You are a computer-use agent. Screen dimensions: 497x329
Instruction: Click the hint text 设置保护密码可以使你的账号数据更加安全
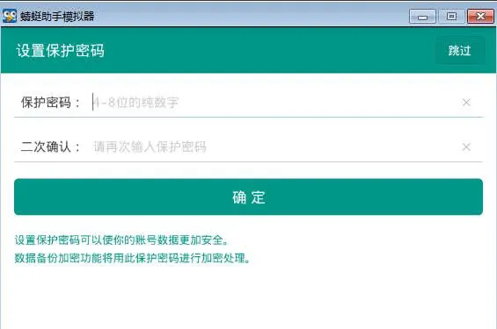point(121,240)
